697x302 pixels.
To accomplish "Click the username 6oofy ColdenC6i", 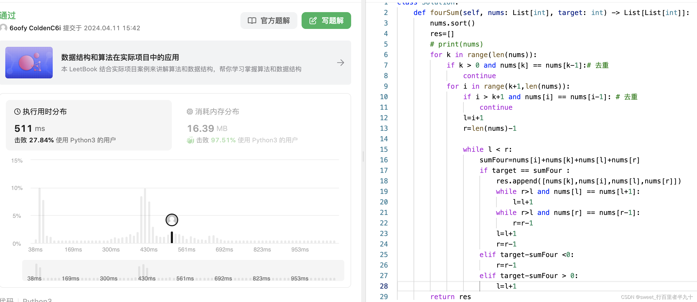I will coord(35,28).
